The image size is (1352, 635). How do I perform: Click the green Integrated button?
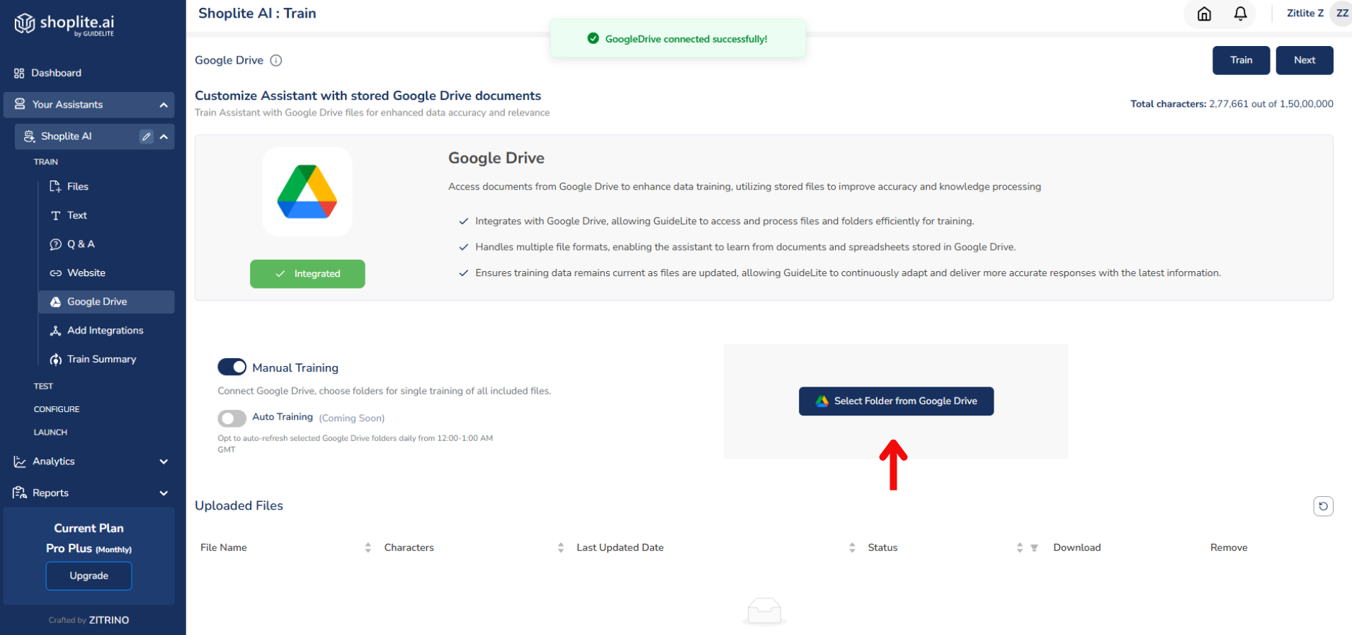307,274
